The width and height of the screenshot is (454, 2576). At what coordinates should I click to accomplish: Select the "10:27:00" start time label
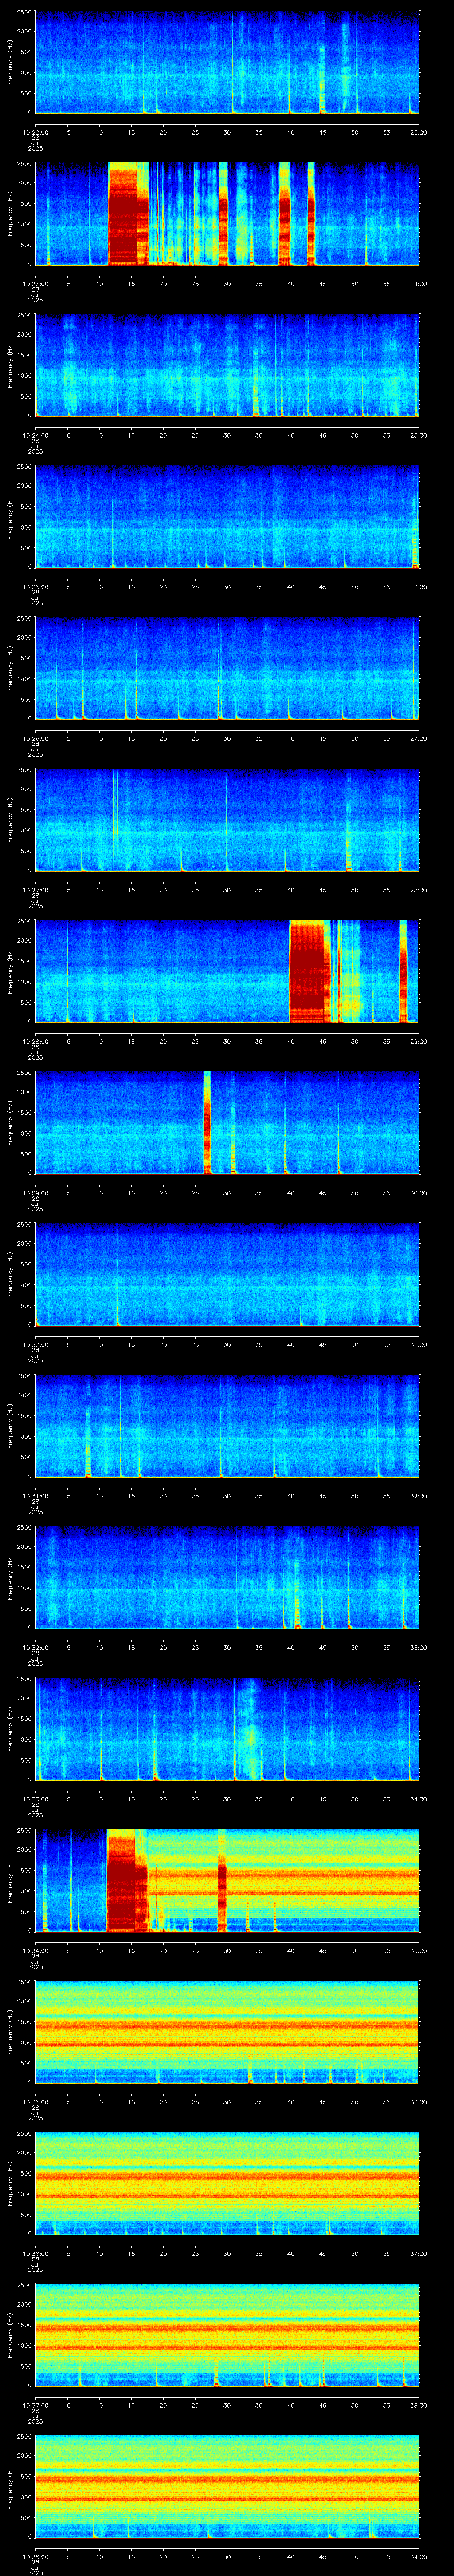pyautogui.click(x=35, y=890)
